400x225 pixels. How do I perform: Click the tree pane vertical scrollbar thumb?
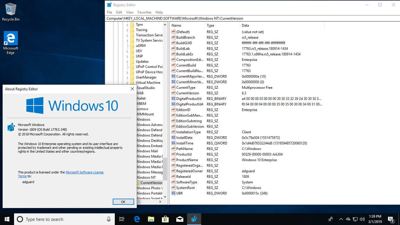165,169
